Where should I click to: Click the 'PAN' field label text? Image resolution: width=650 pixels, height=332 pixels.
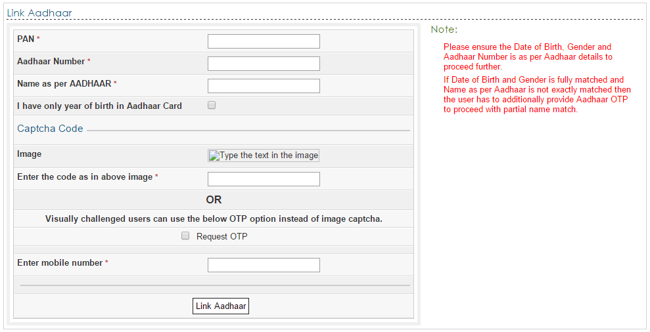pyautogui.click(x=26, y=39)
